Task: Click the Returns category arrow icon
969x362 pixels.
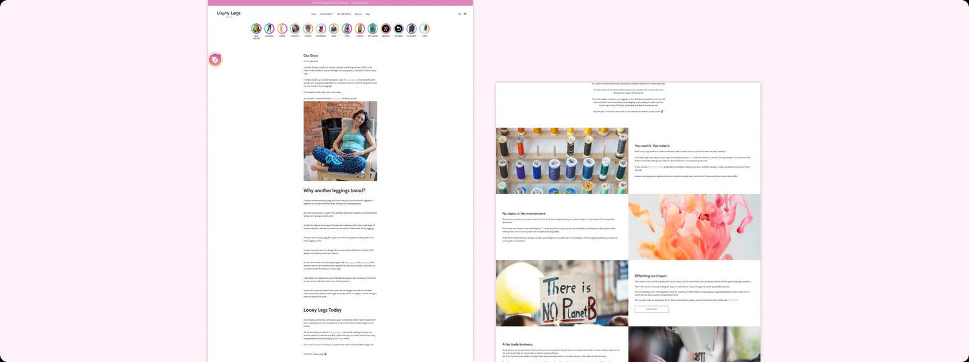Action: (x=399, y=29)
